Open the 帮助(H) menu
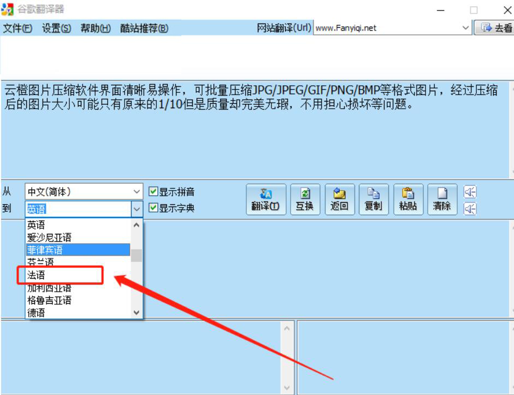 tap(96, 28)
